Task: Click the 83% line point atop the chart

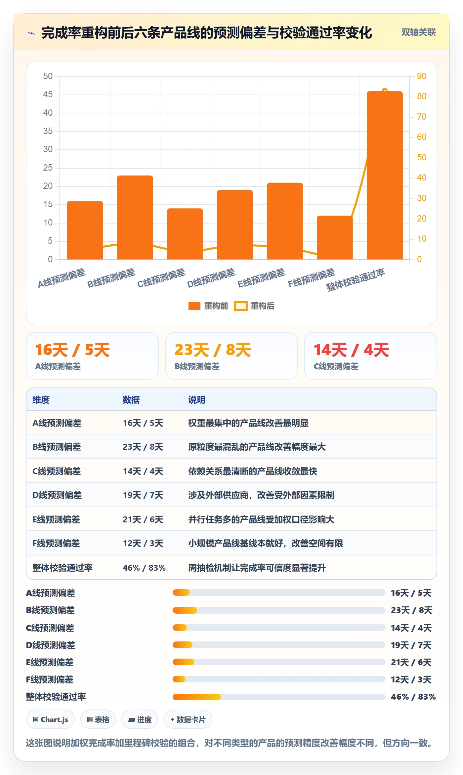Action: click(385, 90)
